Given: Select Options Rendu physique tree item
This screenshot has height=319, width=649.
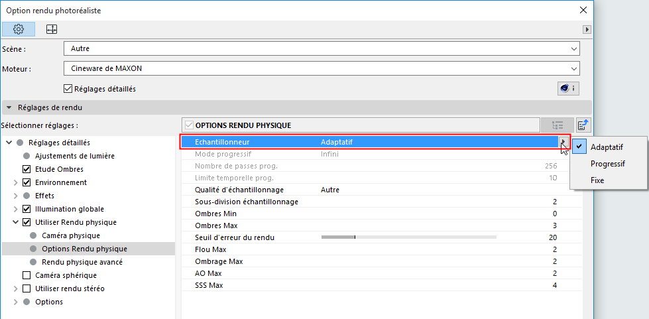Looking at the screenshot, I should click(84, 249).
